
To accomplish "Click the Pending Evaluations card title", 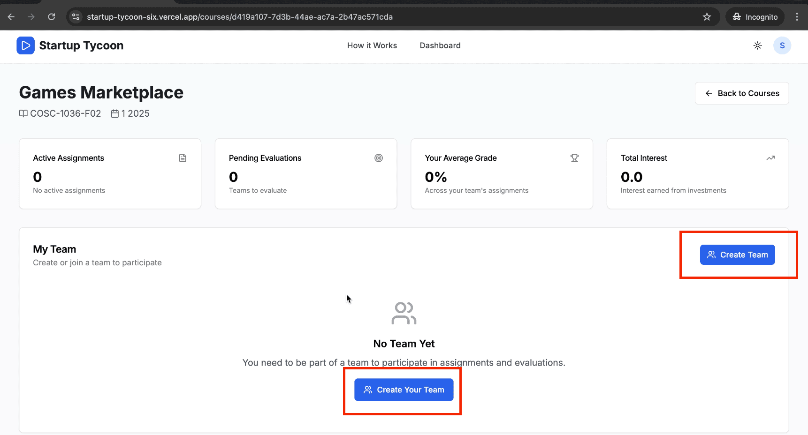I will tap(265, 158).
